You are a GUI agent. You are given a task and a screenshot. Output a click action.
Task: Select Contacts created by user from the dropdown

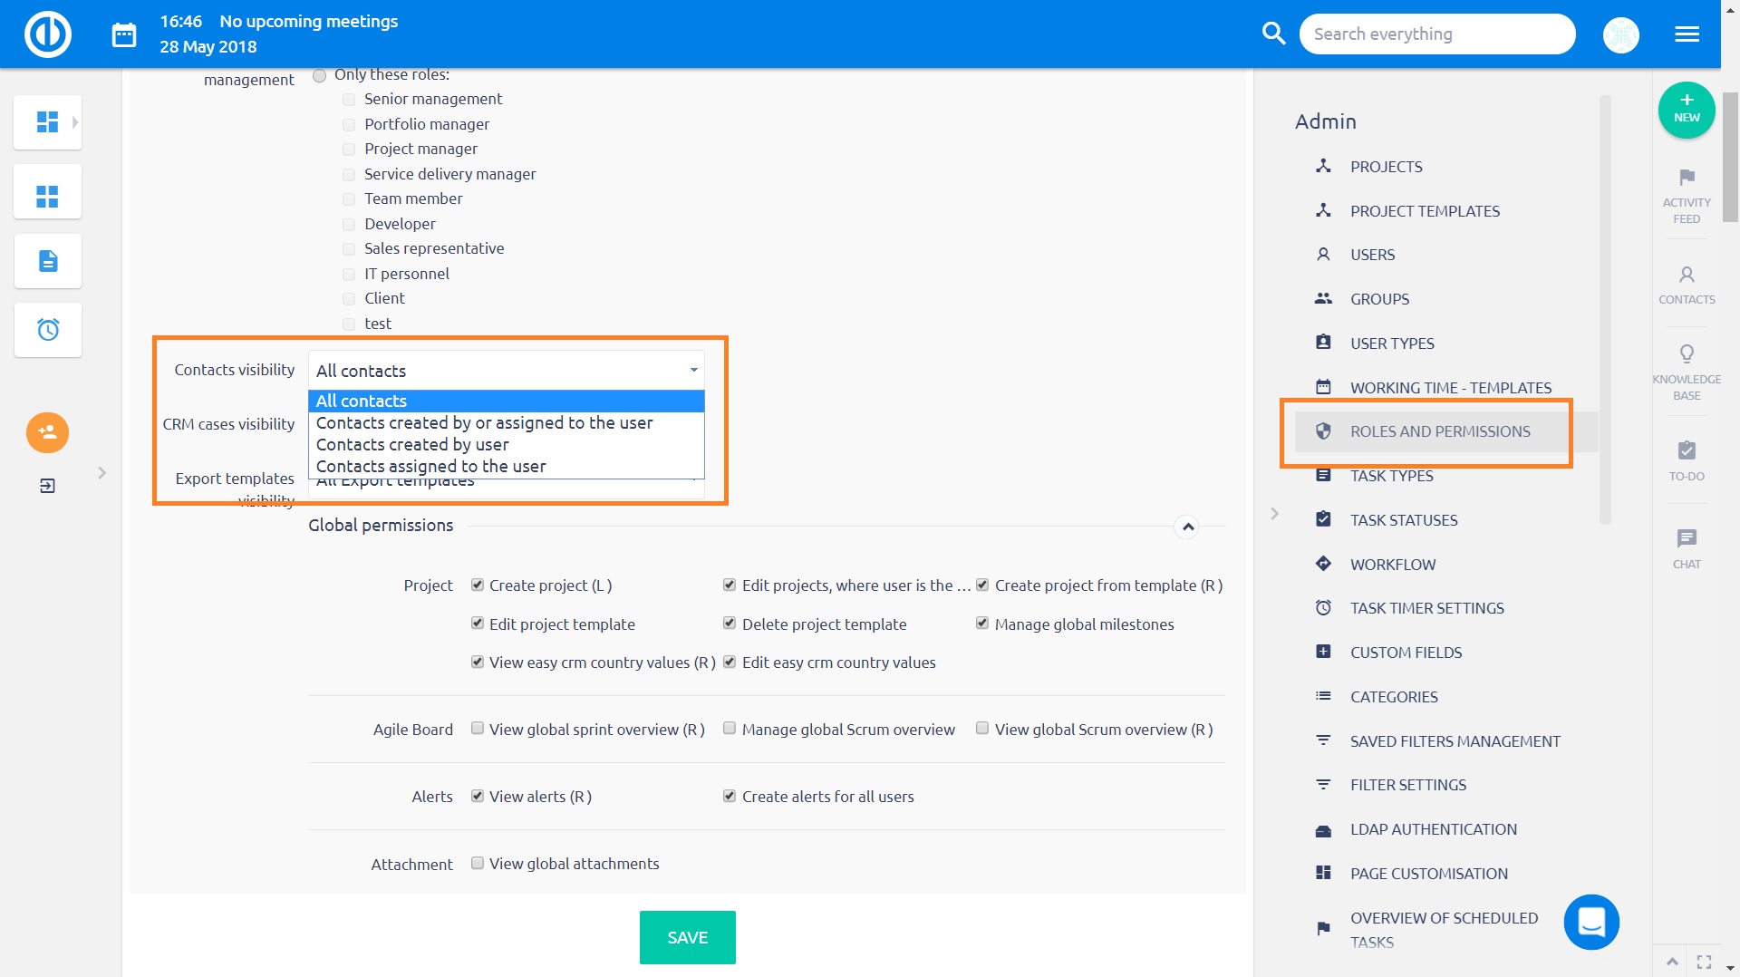[413, 444]
